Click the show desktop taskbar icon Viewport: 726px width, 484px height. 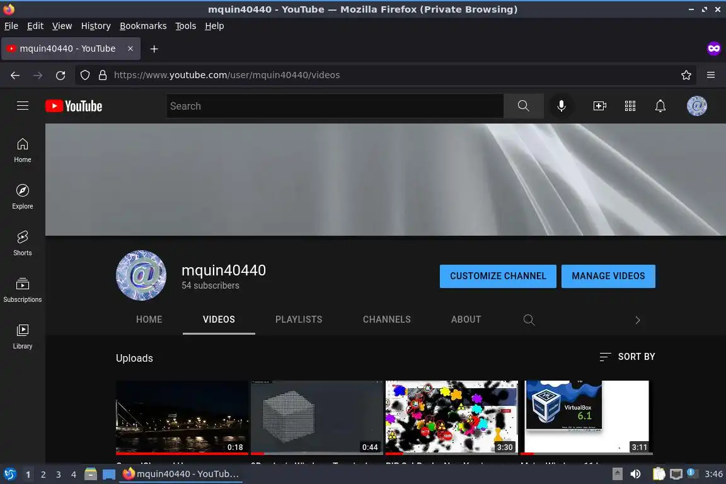109,475
